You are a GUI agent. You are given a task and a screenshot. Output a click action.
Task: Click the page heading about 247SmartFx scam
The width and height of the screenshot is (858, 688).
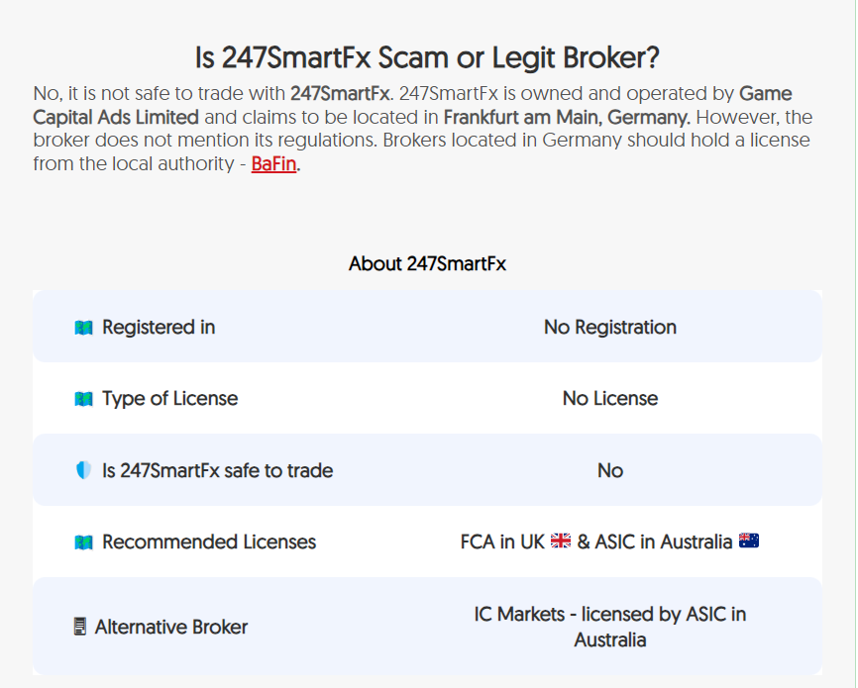click(x=427, y=57)
